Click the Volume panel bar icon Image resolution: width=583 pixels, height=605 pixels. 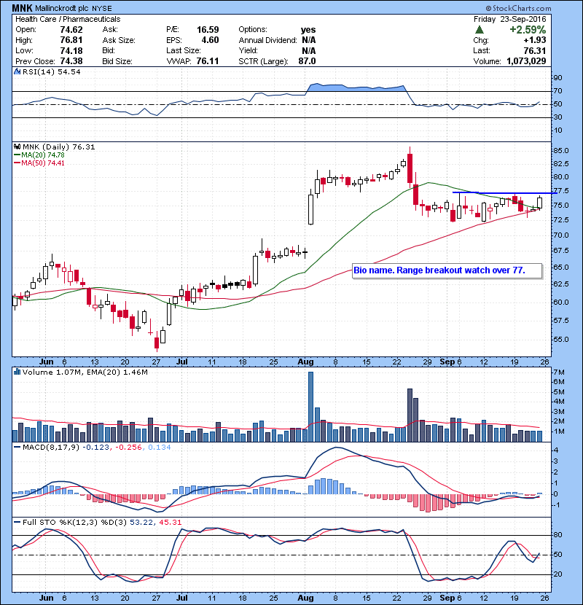pos(17,372)
